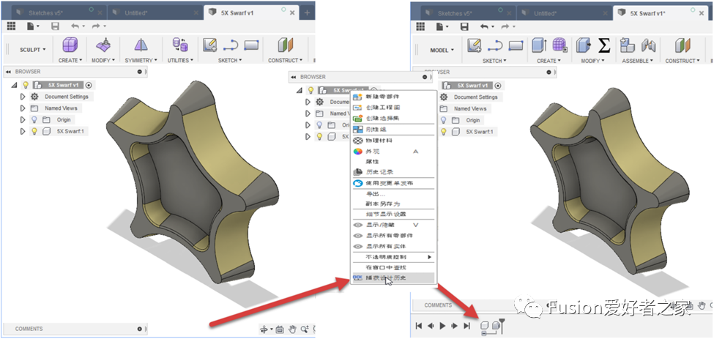Select Mirror icon above SYMMETRY
Viewport: 714px width, 339px height.
click(141, 45)
